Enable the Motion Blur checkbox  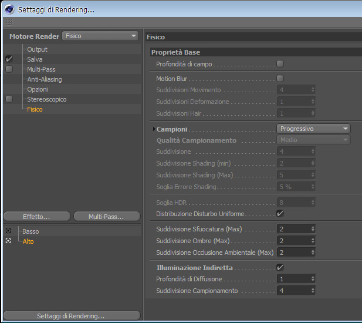(280, 79)
